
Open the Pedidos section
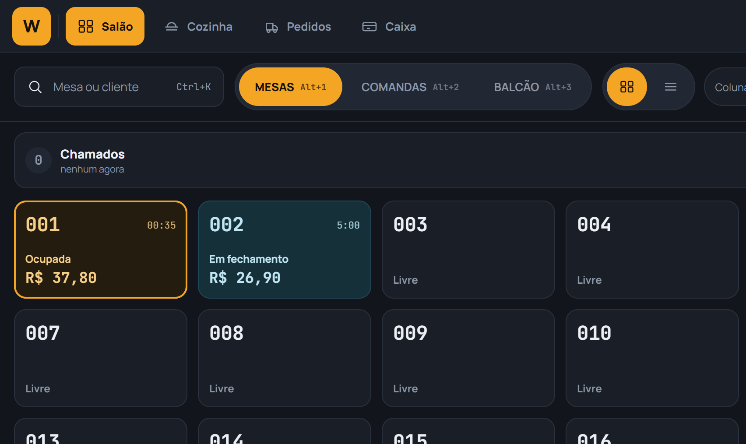click(x=298, y=27)
